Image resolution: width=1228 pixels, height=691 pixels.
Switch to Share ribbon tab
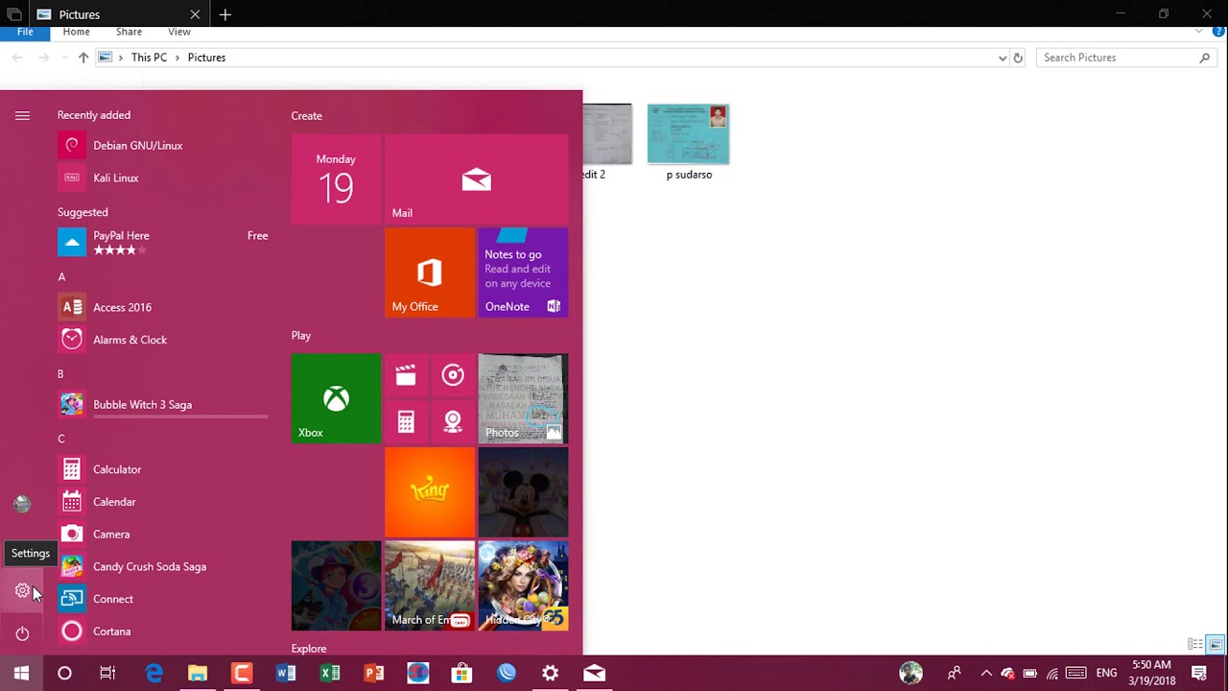click(129, 32)
